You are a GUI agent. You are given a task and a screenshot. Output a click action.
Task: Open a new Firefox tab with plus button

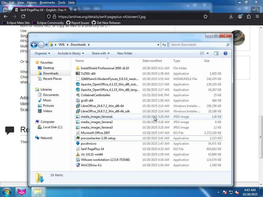click(x=75, y=10)
